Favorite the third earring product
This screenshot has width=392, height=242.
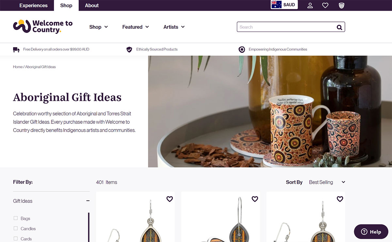click(340, 199)
